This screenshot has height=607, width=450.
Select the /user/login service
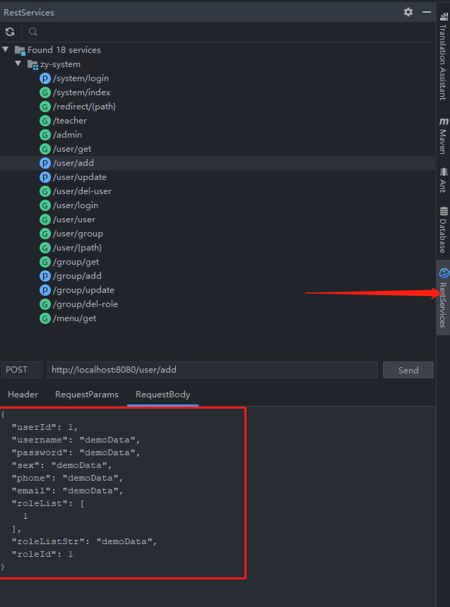pos(75,205)
